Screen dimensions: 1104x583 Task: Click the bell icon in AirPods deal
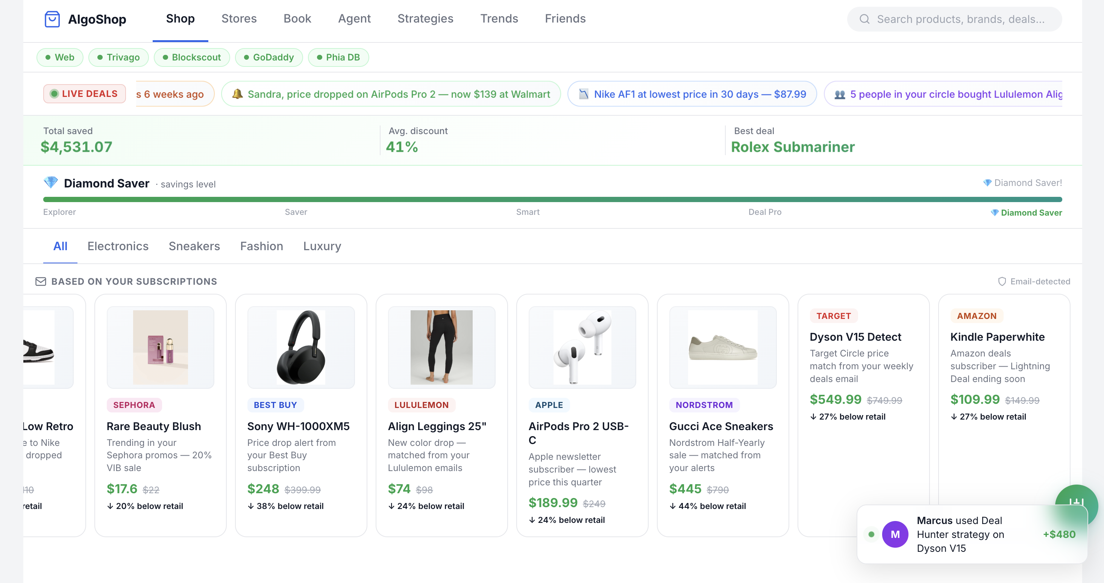237,94
